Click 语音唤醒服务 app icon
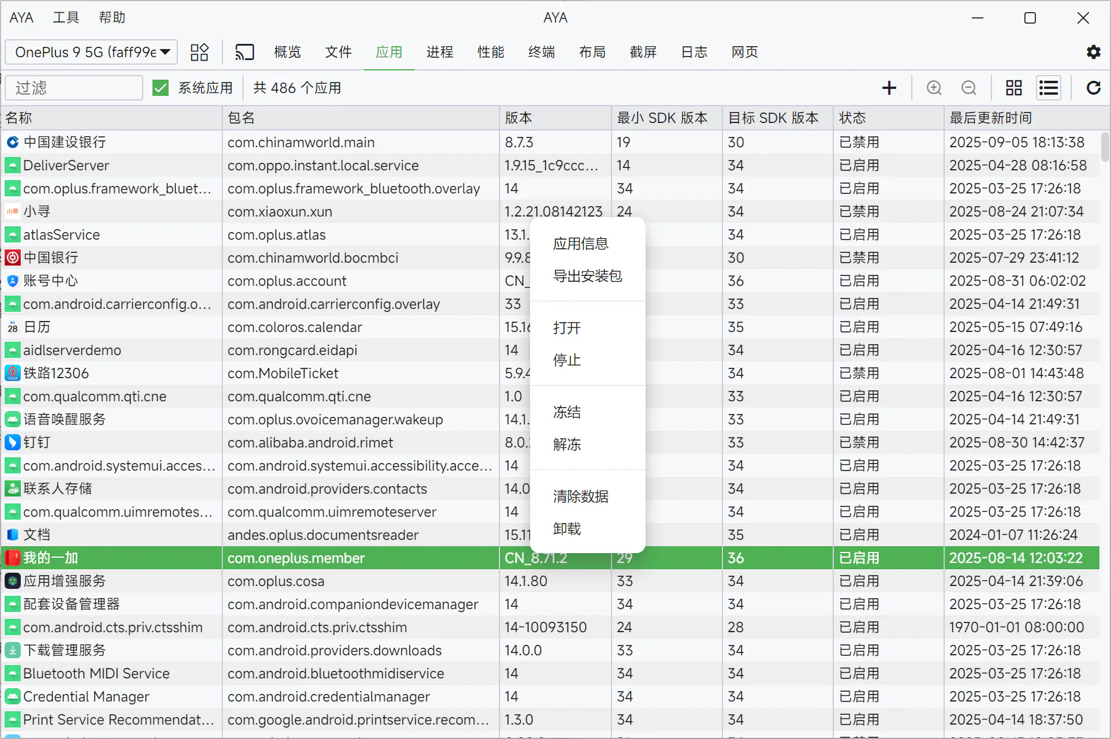Image resolution: width=1111 pixels, height=739 pixels. (x=13, y=419)
